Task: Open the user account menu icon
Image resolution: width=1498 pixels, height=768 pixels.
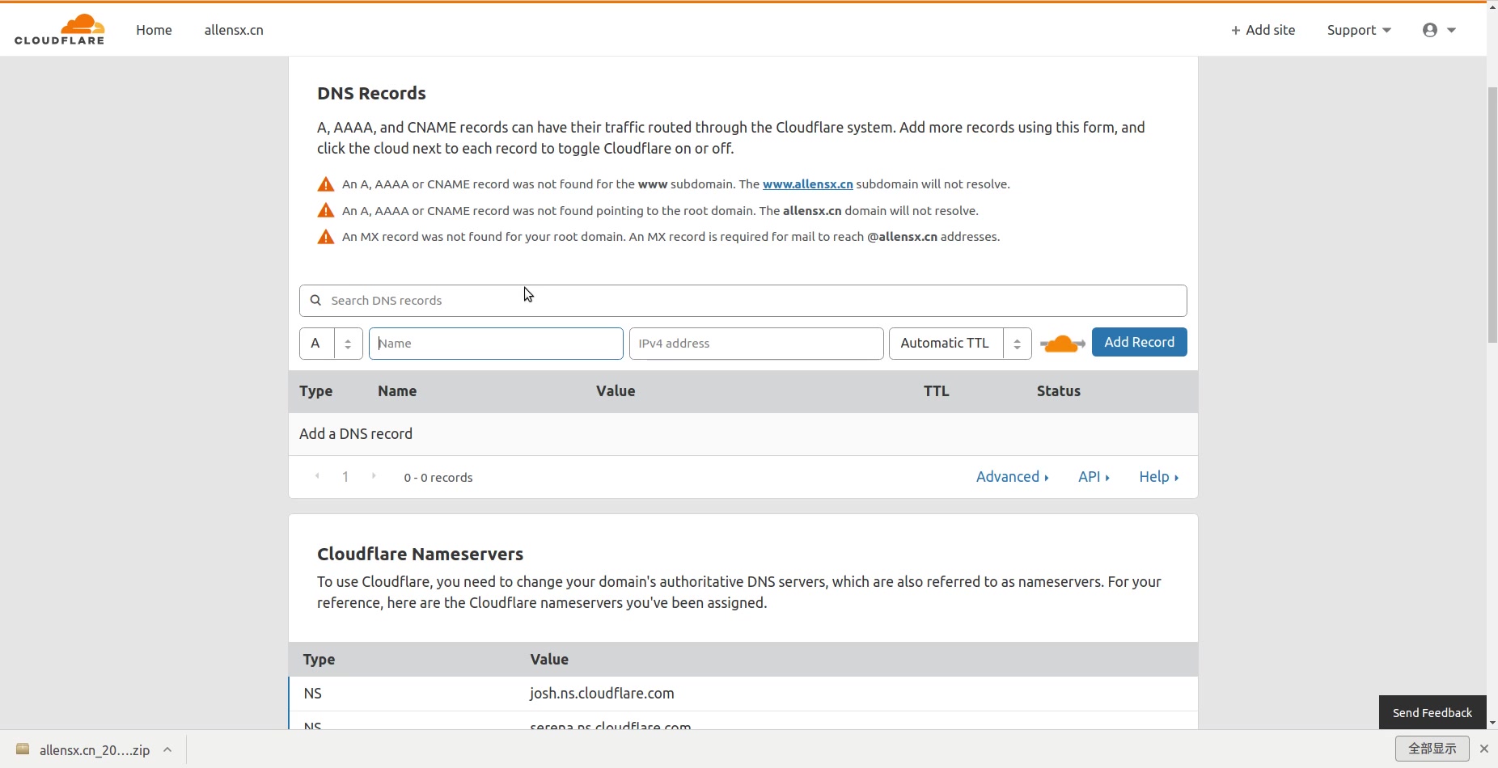Action: click(x=1430, y=30)
